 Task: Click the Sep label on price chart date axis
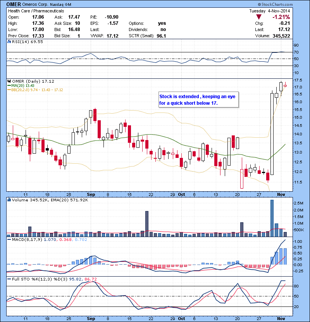click(x=91, y=194)
